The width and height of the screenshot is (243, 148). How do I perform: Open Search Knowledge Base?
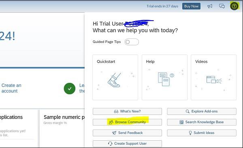coord(202,122)
